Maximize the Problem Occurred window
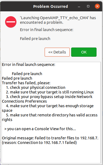Viewport: 103px width, 165px height. coord(88,6)
